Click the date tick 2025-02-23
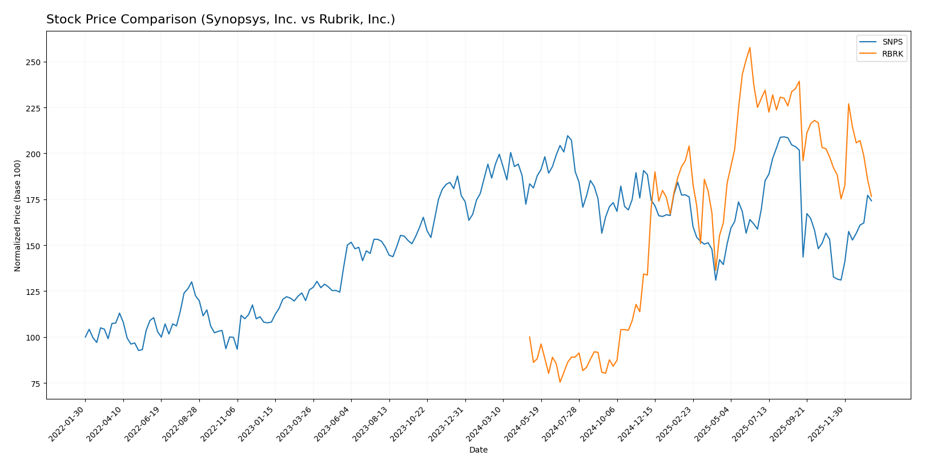 pyautogui.click(x=675, y=424)
